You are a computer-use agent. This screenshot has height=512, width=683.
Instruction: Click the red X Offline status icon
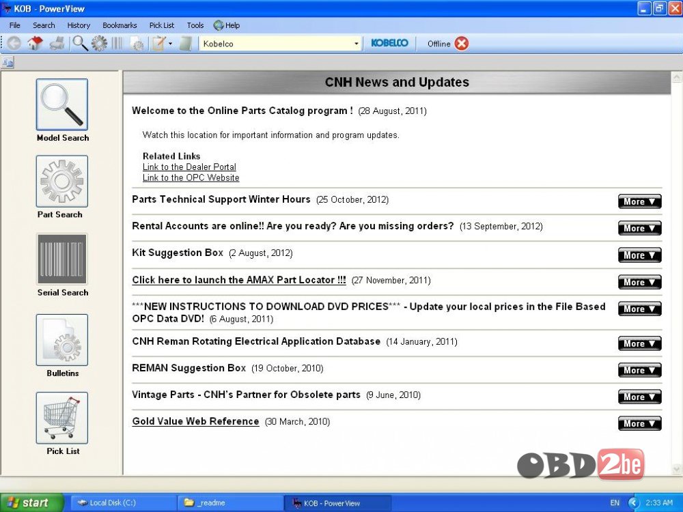coord(462,44)
